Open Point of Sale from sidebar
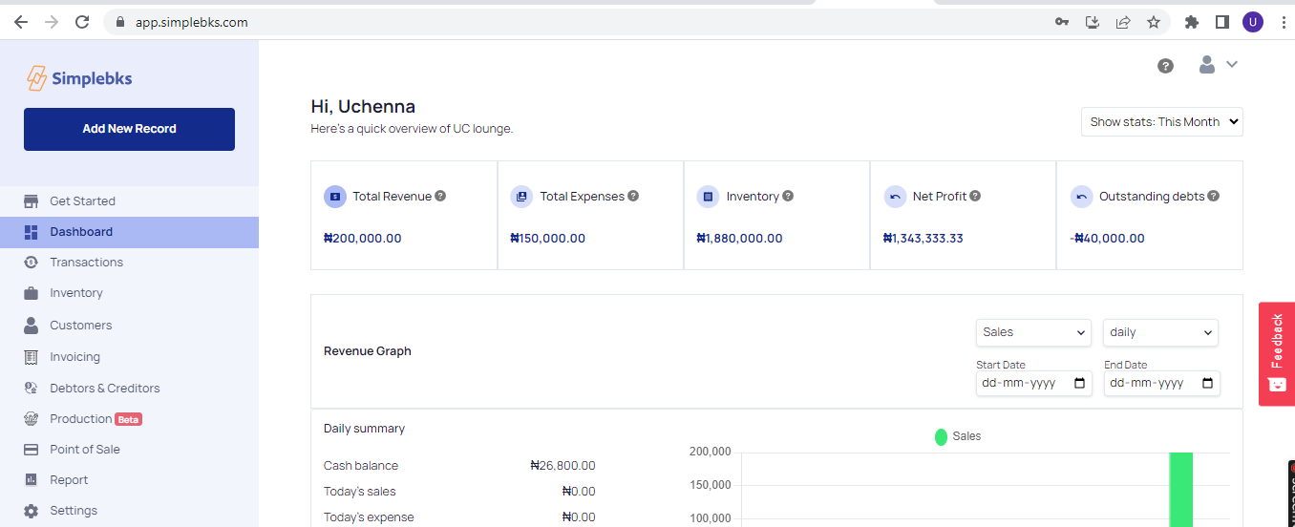 84,450
